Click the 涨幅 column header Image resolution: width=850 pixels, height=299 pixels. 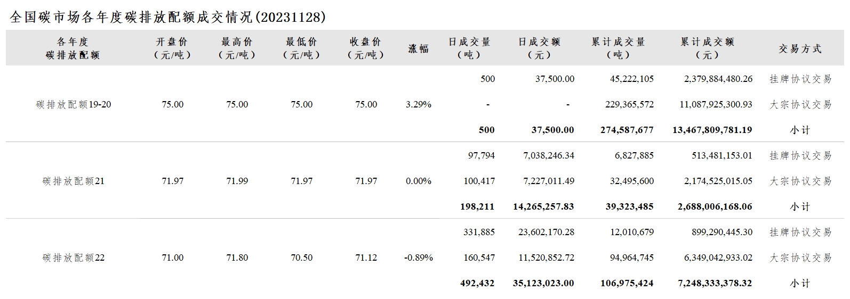[419, 48]
